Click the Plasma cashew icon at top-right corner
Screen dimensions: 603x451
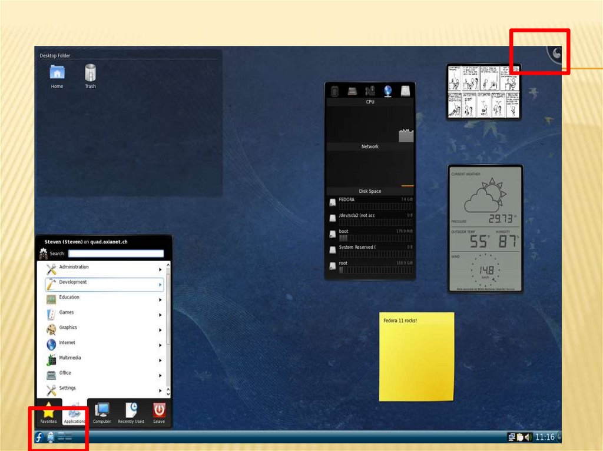pos(555,54)
